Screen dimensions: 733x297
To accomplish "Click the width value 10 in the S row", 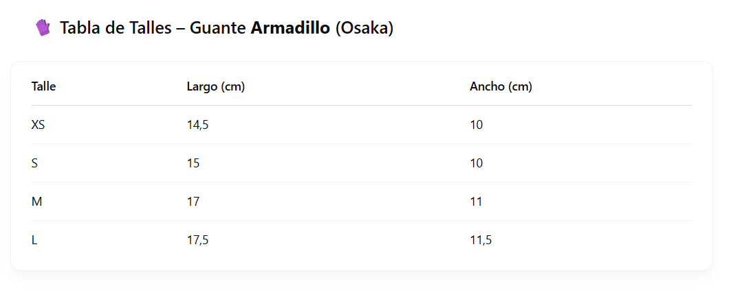I will pyautogui.click(x=477, y=163).
